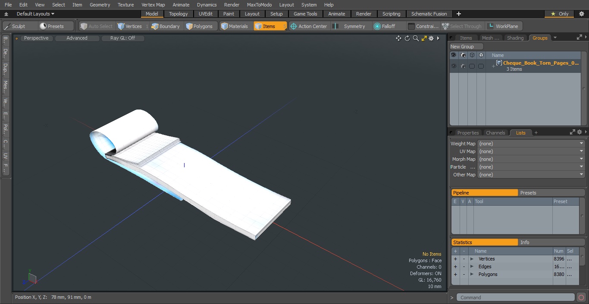Screen dimensions: 589x304
Task: Switch to Vertices selection mode
Action: (x=129, y=26)
